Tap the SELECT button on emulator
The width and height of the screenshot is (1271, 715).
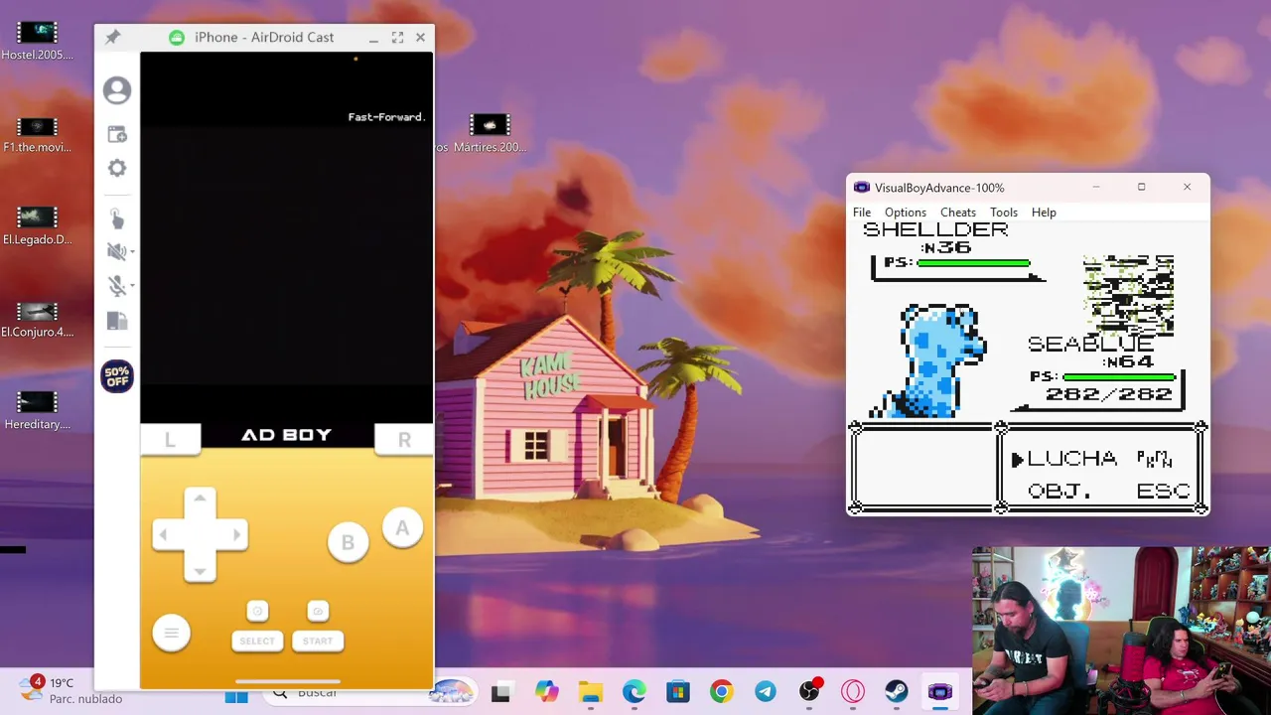pyautogui.click(x=257, y=641)
